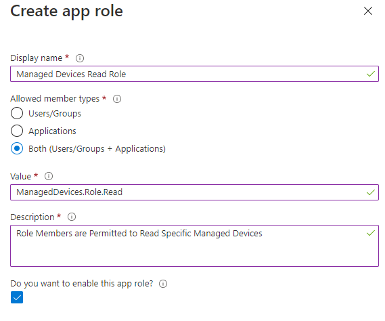
Task: Click the info icon next to Description
Action: tap(72, 217)
